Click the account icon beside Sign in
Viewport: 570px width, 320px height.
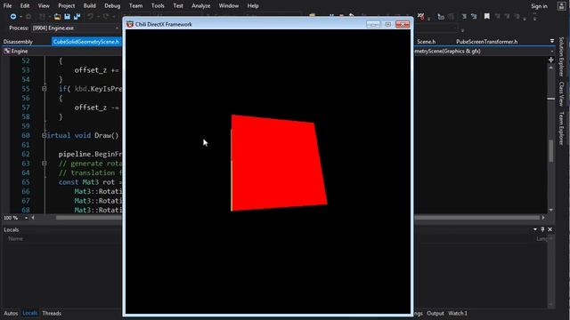pos(562,6)
